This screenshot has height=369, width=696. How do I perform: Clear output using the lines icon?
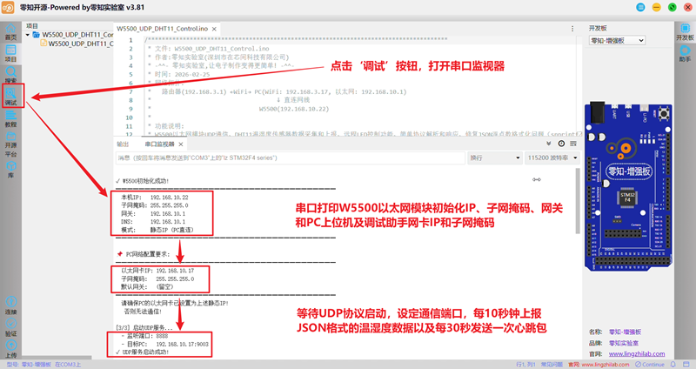pyautogui.click(x=573, y=144)
